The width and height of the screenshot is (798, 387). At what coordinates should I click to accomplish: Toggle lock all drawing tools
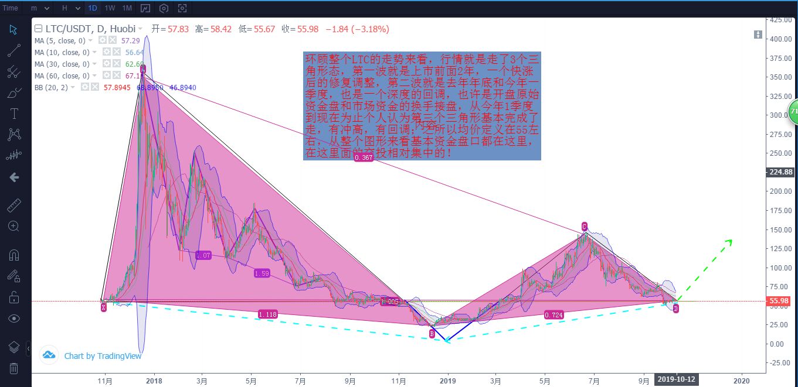coord(13,297)
